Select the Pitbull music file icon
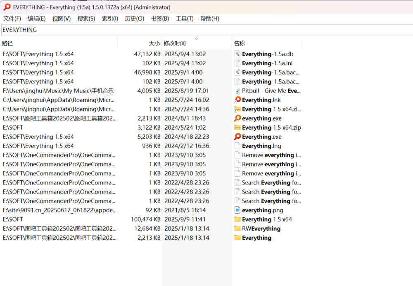 click(x=237, y=91)
